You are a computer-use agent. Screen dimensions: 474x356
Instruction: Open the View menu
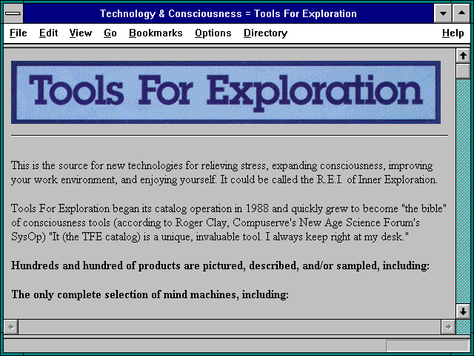point(81,33)
